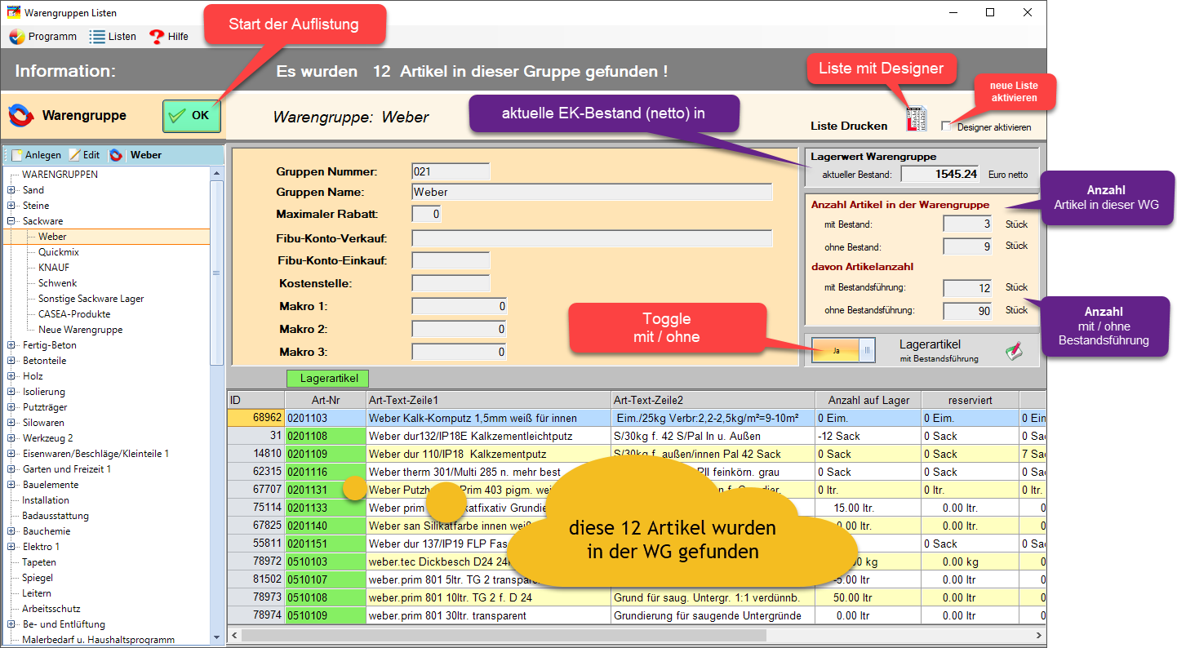
Task: Click Anlegen in the tree toolbar
Action: pos(36,155)
